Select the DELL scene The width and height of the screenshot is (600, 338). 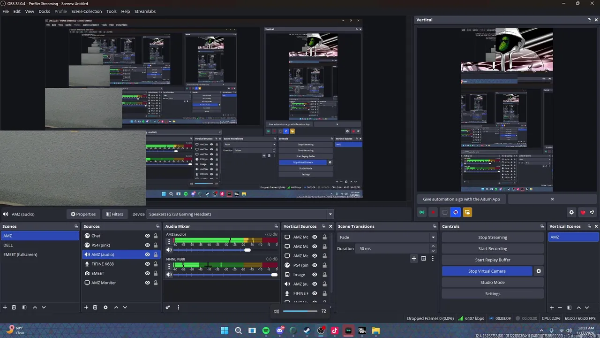(x=40, y=245)
